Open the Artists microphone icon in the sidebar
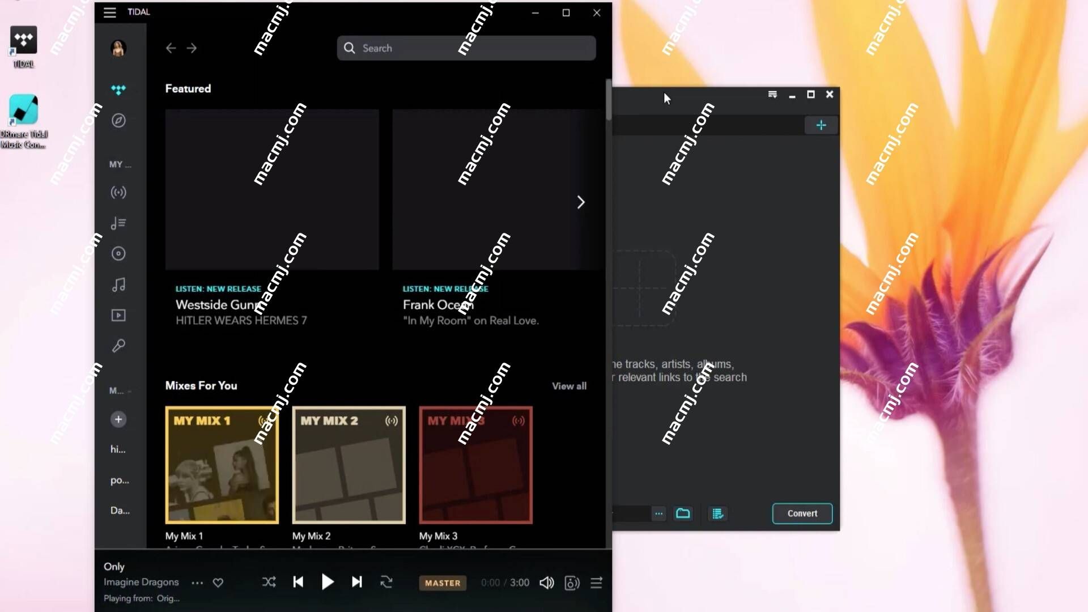Viewport: 1088px width, 612px height. pyautogui.click(x=118, y=346)
